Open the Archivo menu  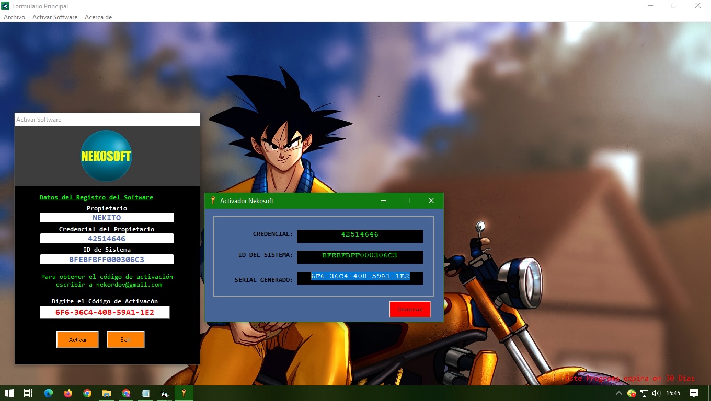click(x=14, y=17)
